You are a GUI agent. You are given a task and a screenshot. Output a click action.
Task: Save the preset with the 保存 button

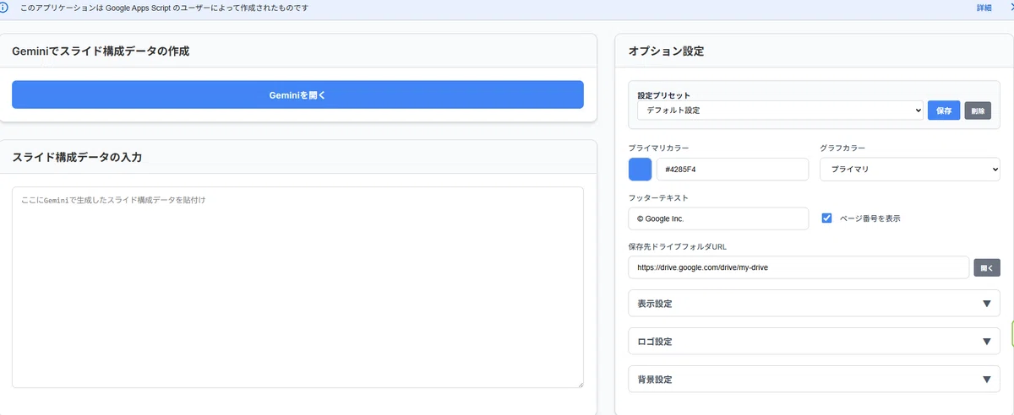click(944, 110)
